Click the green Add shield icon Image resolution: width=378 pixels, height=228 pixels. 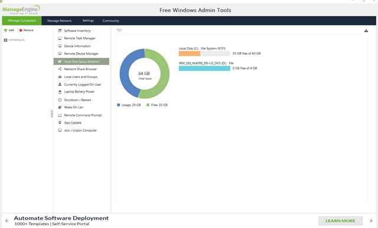(x=5, y=30)
